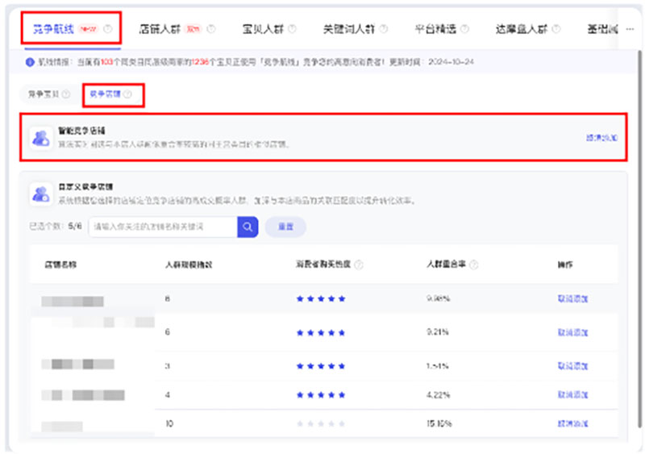Click help icon beside 人群重合率 header
This screenshot has width=645, height=454.
[x=474, y=264]
